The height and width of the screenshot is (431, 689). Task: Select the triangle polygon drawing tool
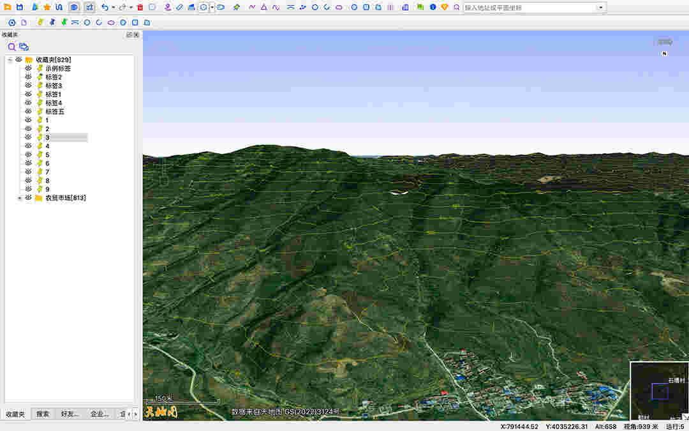263,7
